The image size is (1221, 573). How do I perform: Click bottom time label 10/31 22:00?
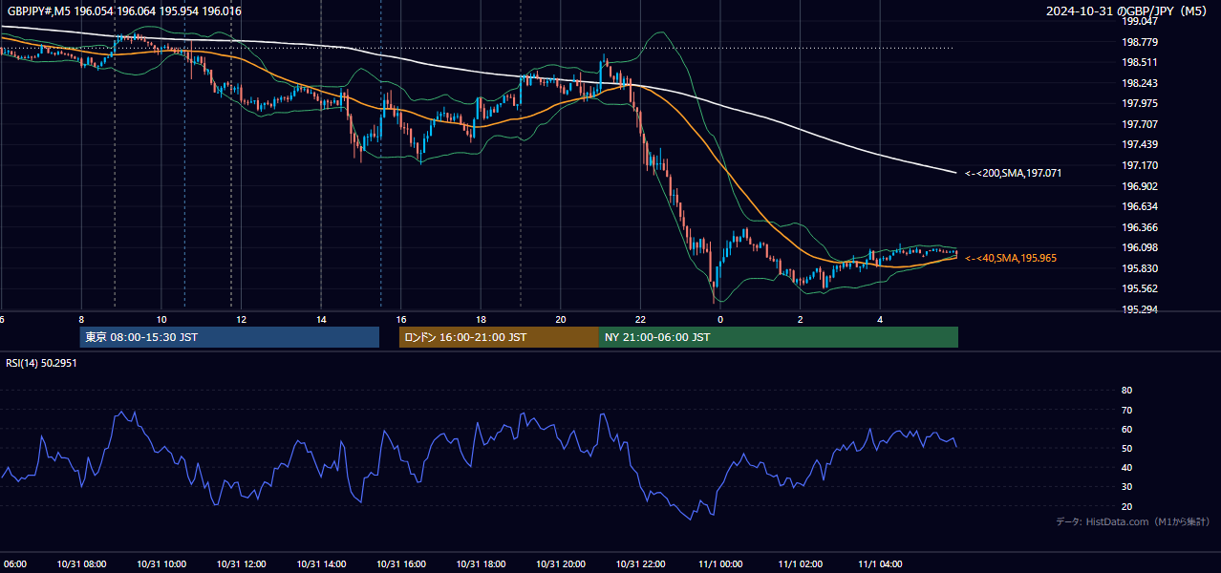[x=640, y=563]
